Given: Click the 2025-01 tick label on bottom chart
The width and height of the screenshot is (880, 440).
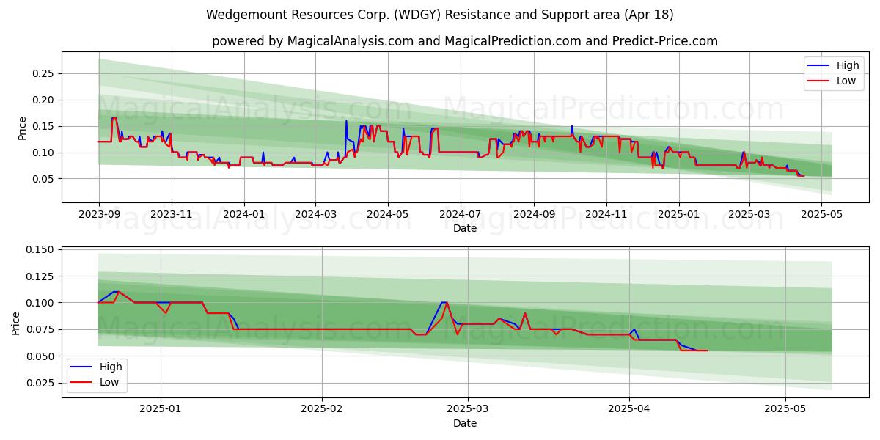Looking at the screenshot, I should (x=161, y=409).
